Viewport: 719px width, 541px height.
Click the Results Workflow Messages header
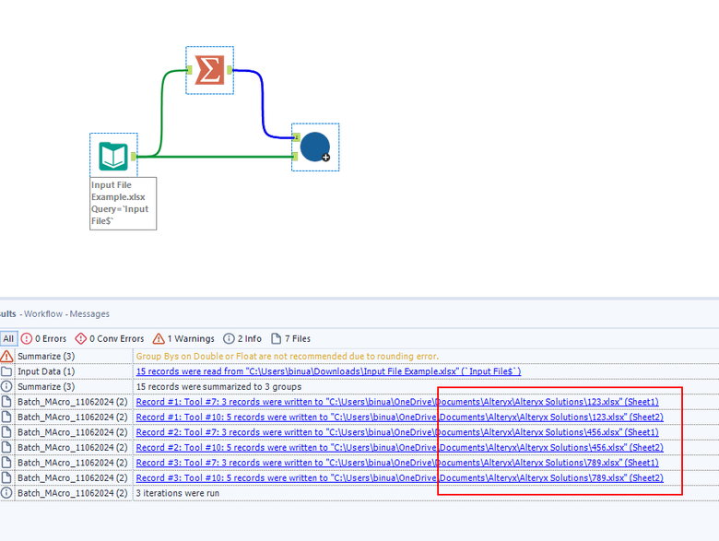54,314
